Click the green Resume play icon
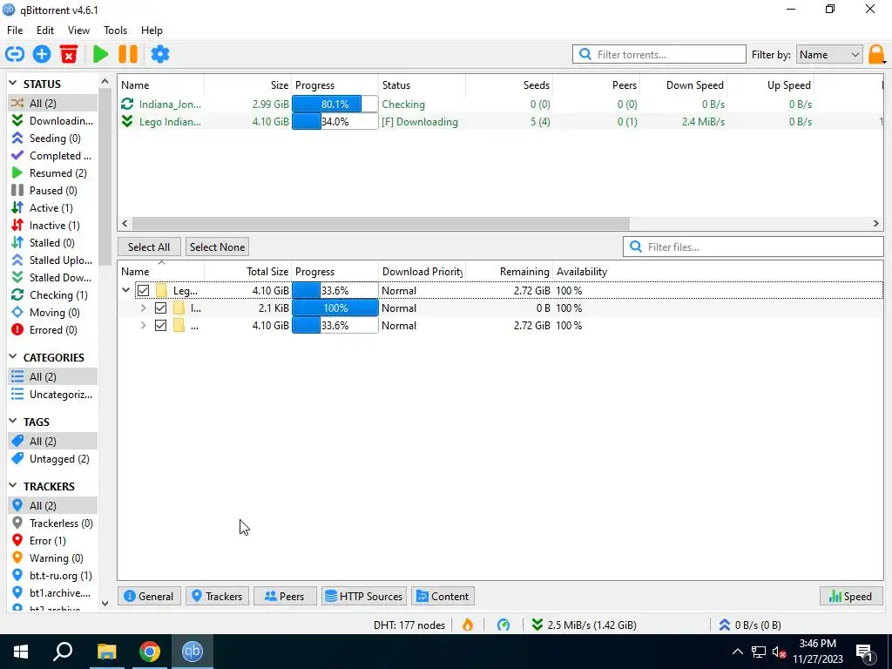Image resolution: width=892 pixels, height=669 pixels. (x=101, y=55)
